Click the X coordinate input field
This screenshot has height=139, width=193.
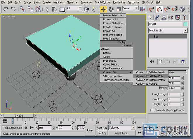coord(45,128)
